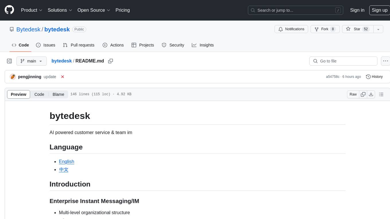Image resolution: width=390 pixels, height=219 pixels.
Task: Switch to the Blame view
Action: [x=58, y=94]
